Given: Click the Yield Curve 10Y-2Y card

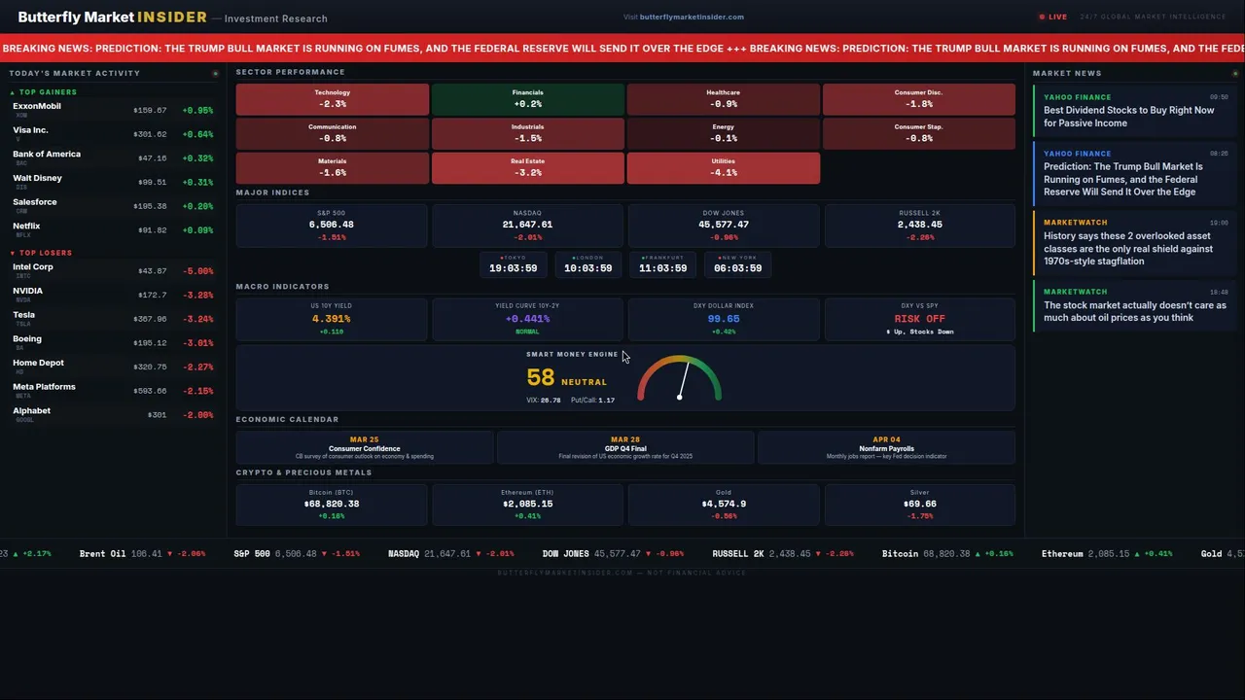Looking at the screenshot, I should [528, 319].
